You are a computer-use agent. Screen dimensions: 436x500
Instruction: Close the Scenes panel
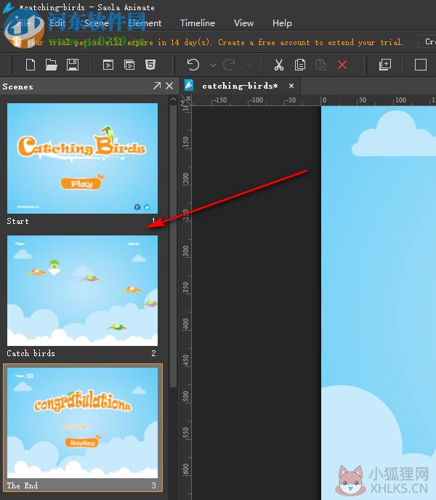pyautogui.click(x=169, y=86)
